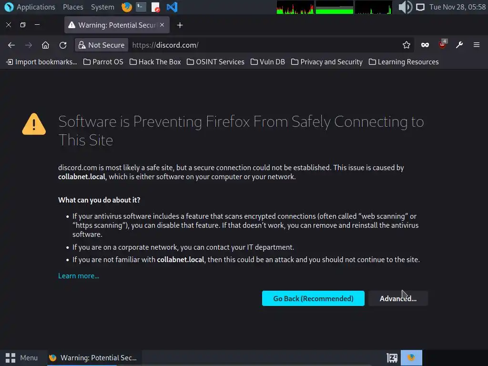Click the network activity monitor graph
The height and width of the screenshot is (366, 488).
point(374,7)
